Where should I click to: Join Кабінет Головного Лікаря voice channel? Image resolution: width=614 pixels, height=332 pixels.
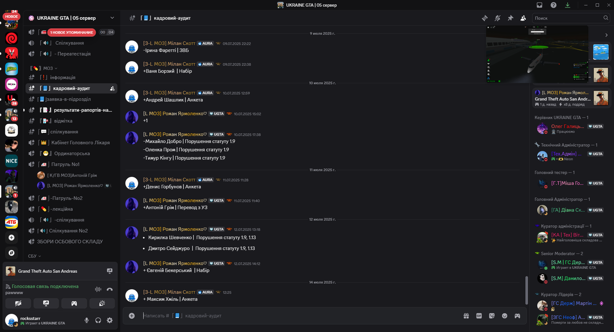point(72,142)
